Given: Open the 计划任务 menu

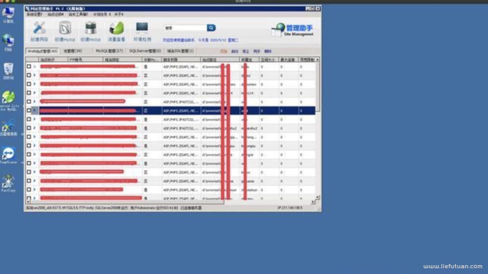Looking at the screenshot, I should coord(102,14).
